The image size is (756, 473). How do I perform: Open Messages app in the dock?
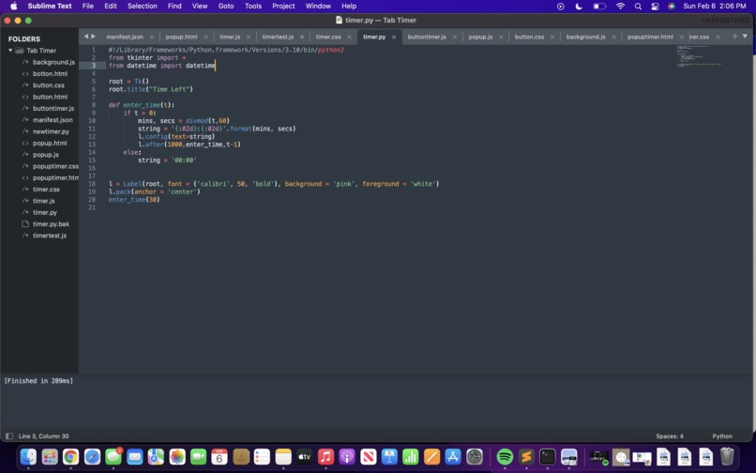click(x=113, y=456)
